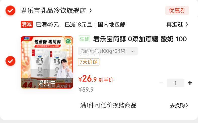Open the yogurt product thumbnail image

click(x=47, y=62)
